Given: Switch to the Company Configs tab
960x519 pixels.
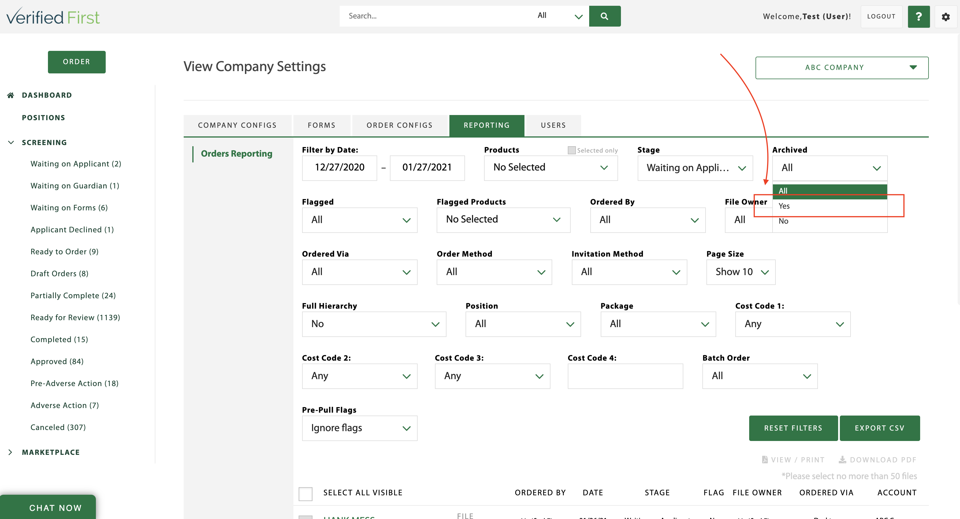Looking at the screenshot, I should point(237,125).
